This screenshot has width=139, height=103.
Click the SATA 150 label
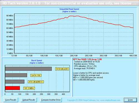tap(36, 75)
